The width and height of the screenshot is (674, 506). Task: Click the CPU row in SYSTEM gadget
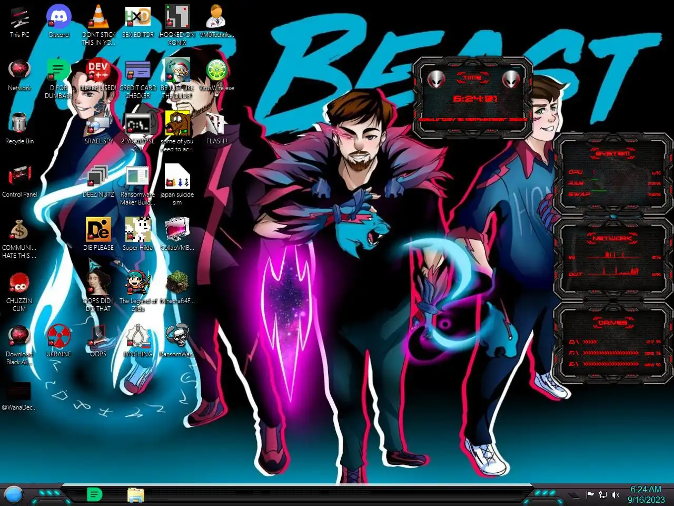pos(614,172)
